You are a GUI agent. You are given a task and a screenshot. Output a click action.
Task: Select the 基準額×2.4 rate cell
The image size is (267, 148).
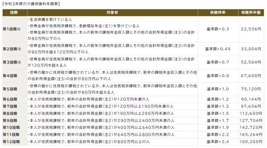click(218, 142)
